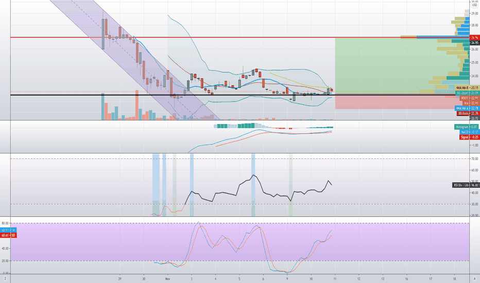
Task: Toggle auto scale 'A' button at bottom-right corner
Action: click(x=474, y=279)
